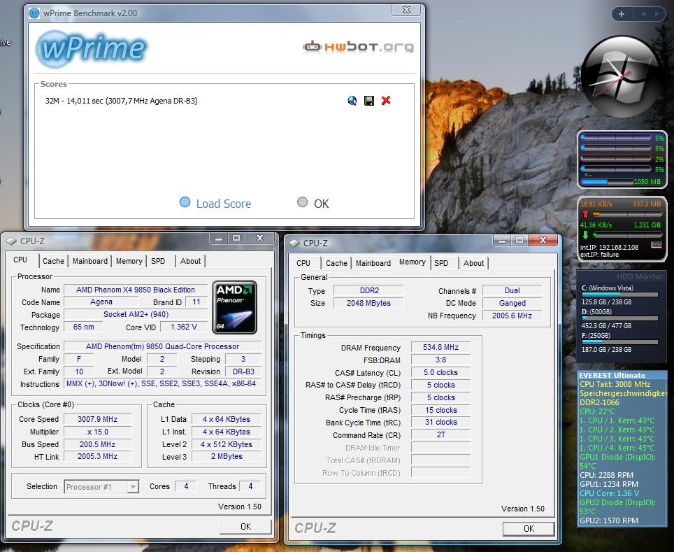Click the RAM usage bar showing 1050 MB
The height and width of the screenshot is (552, 674).
pyautogui.click(x=608, y=182)
